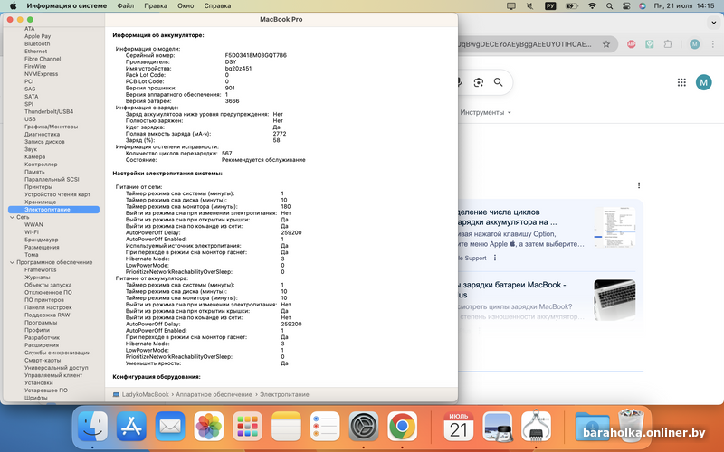The height and width of the screenshot is (452, 724).
Task: Click the Chrome address bar URL
Action: (524, 44)
